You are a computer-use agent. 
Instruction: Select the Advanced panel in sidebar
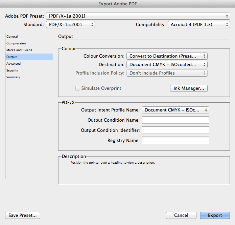pyautogui.click(x=29, y=64)
